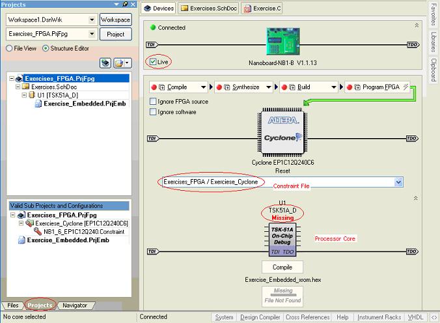Open the Build stage dropdown arrow

point(334,87)
